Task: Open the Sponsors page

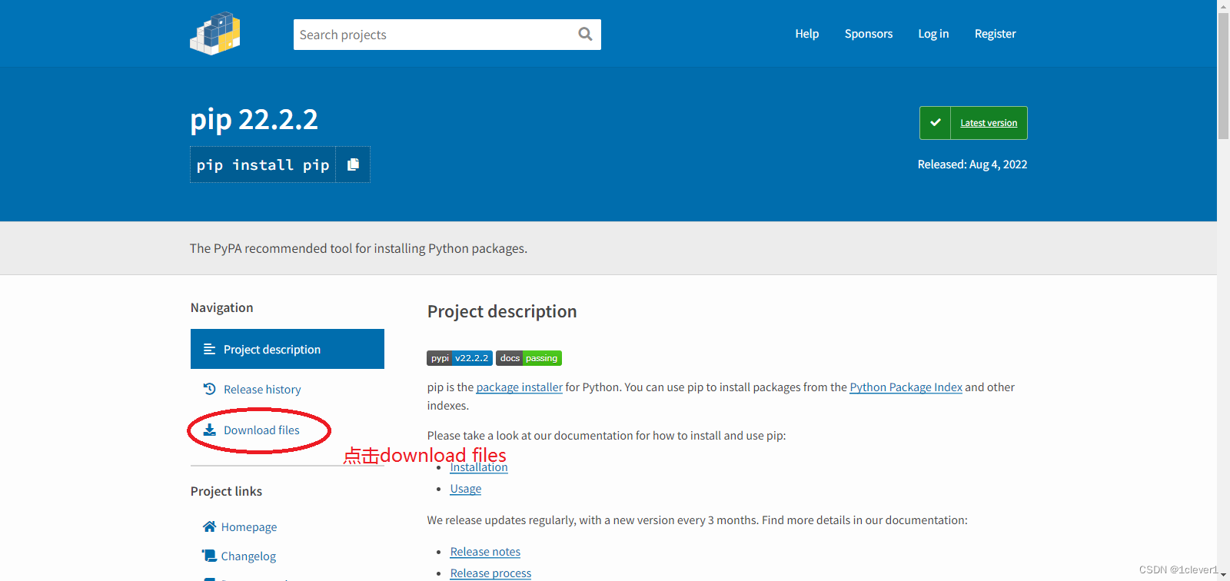Action: point(869,34)
